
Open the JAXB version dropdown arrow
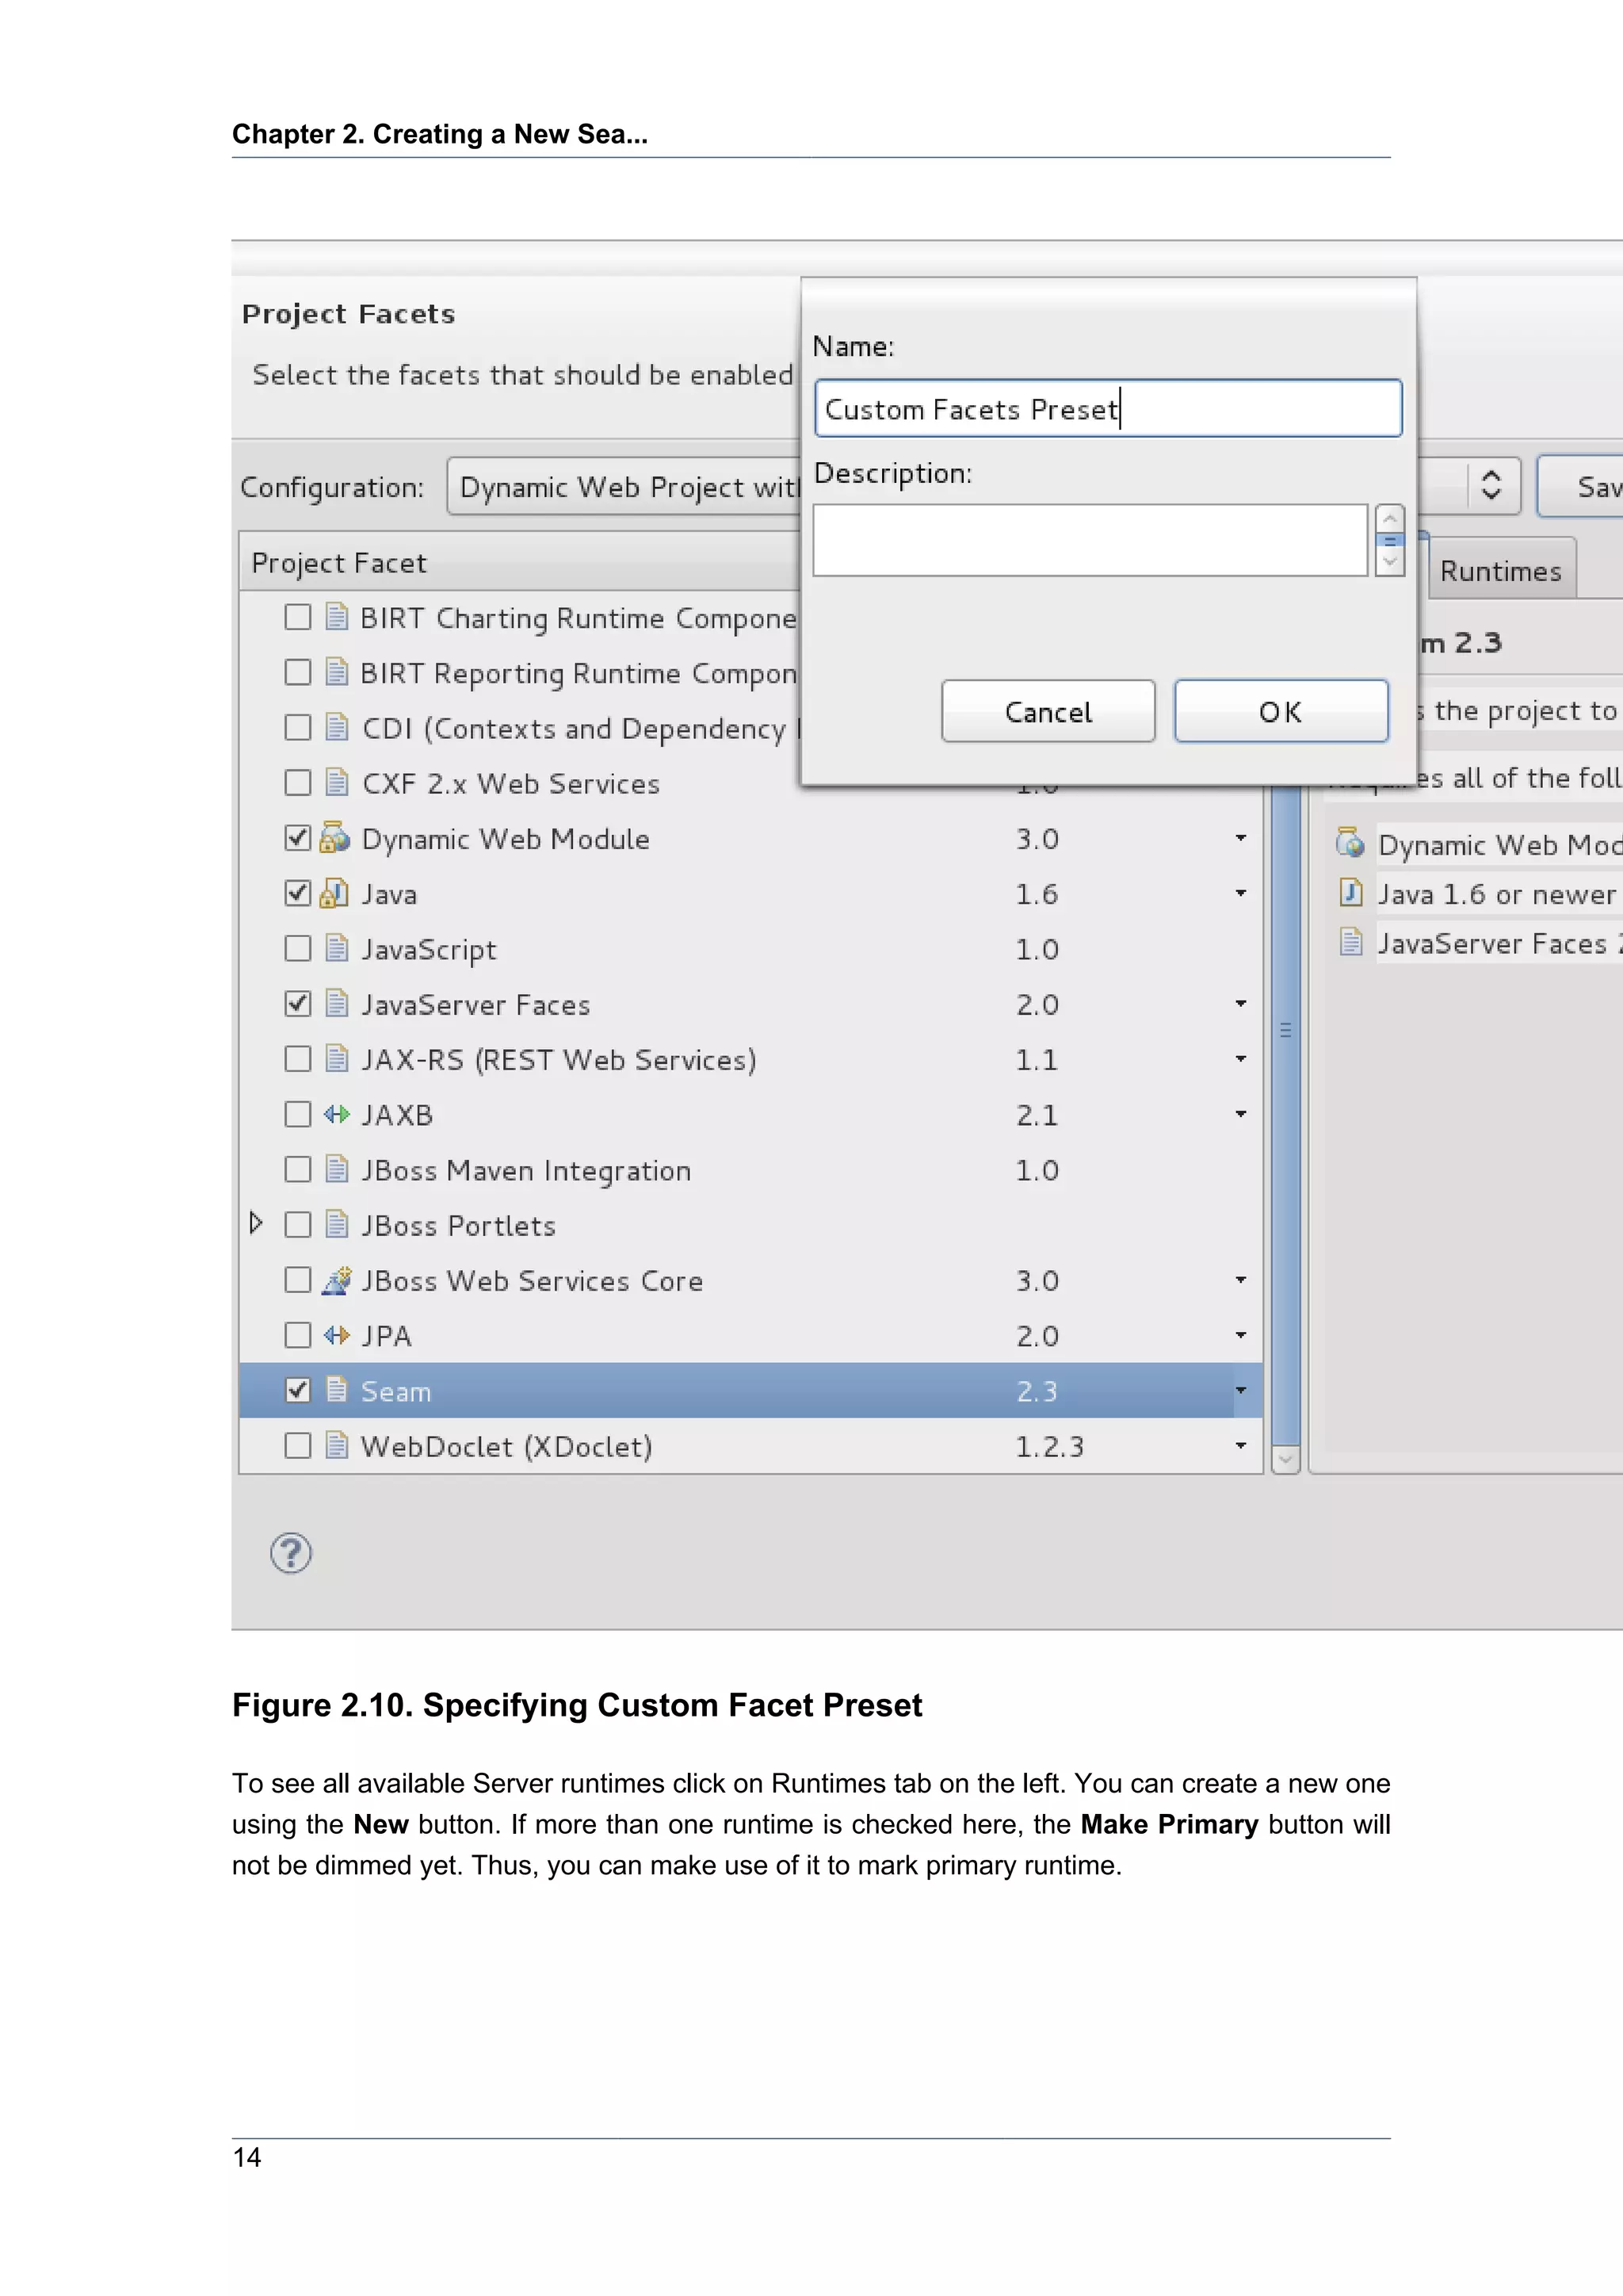(x=1240, y=1114)
